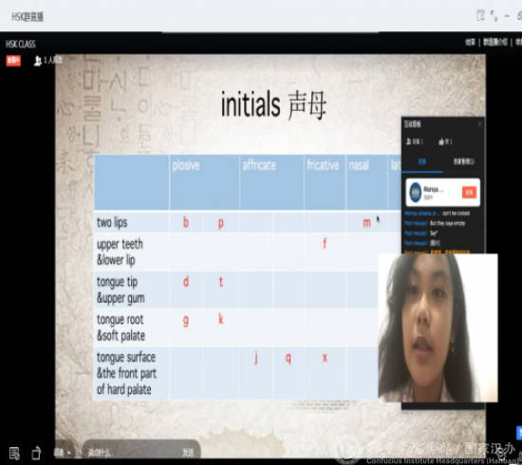Click the shrink view icon in title bar
522x465 pixels.
point(494,15)
